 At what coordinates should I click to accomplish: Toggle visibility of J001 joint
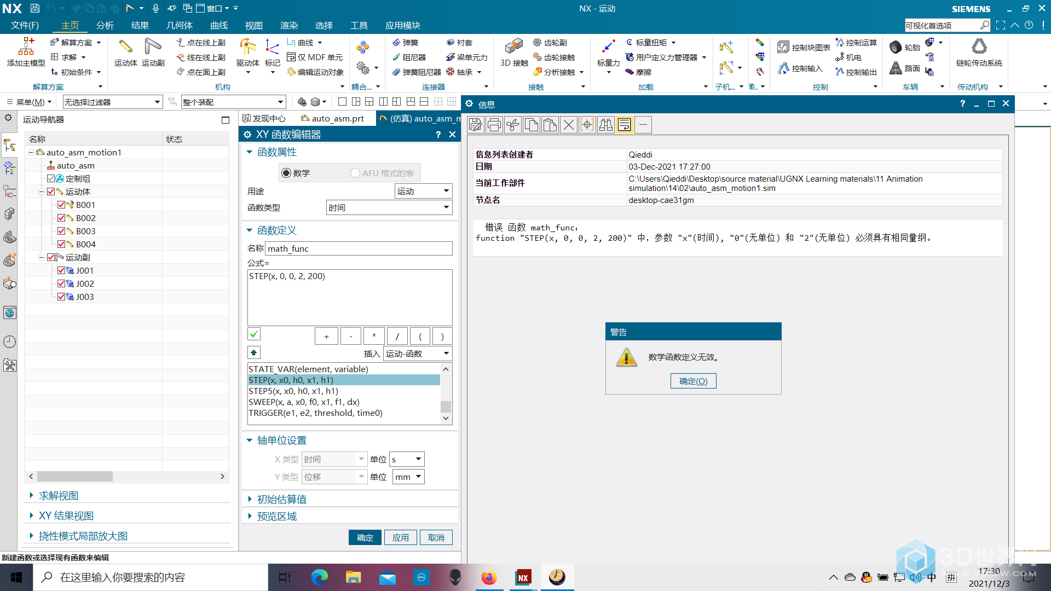click(61, 270)
